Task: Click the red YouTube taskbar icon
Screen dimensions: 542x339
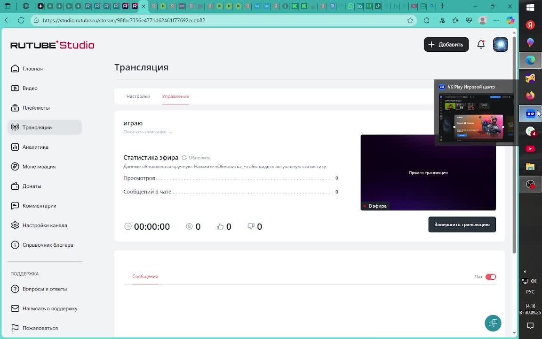Action: 530,149
